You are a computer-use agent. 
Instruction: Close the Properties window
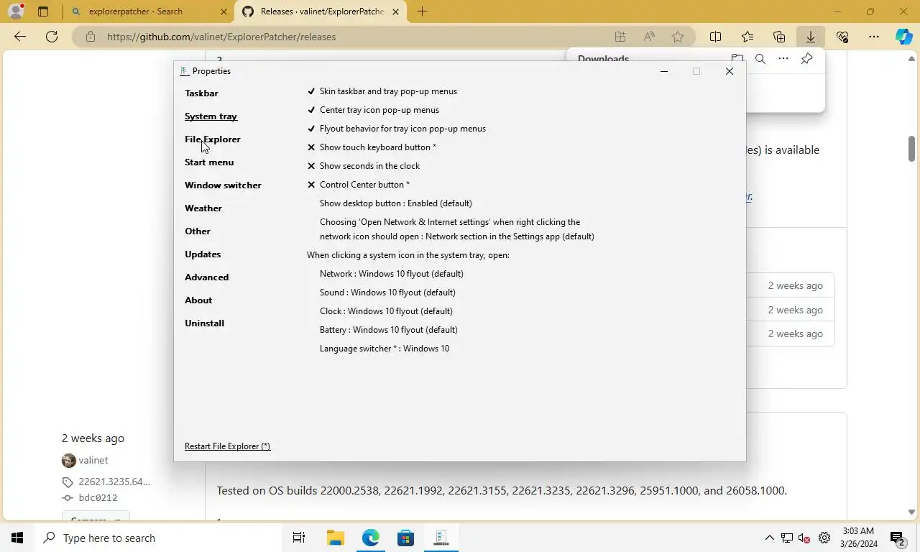730,71
